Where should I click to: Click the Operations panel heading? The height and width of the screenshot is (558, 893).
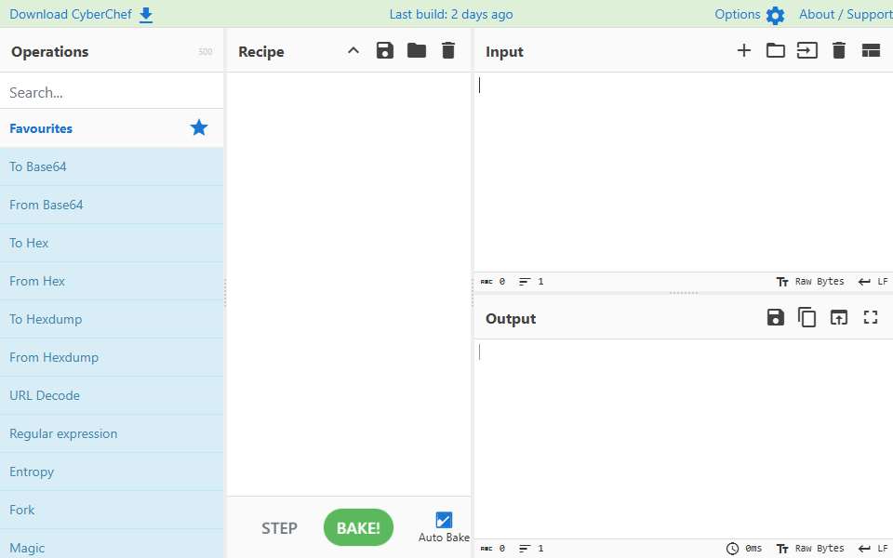[x=50, y=52]
